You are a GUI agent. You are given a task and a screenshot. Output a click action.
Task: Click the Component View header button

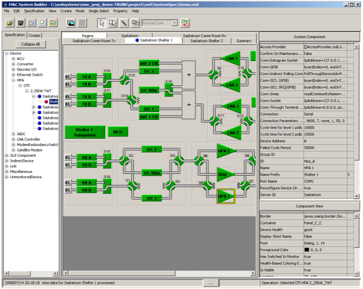coord(310,206)
